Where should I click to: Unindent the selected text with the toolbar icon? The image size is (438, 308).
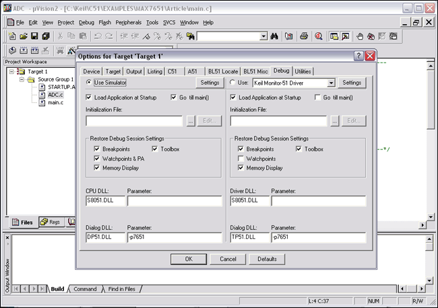point(135,36)
